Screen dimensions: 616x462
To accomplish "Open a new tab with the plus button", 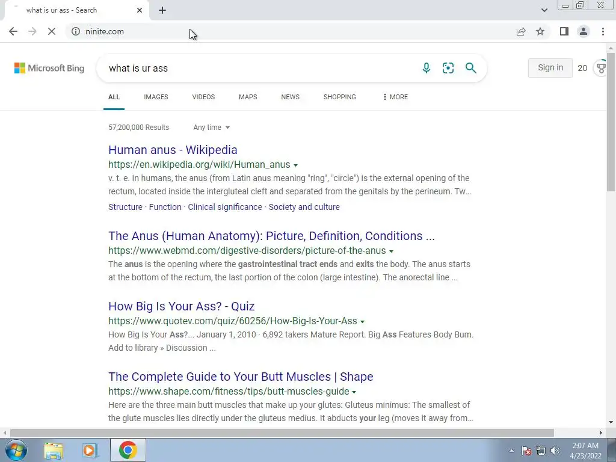I will 162,10.
